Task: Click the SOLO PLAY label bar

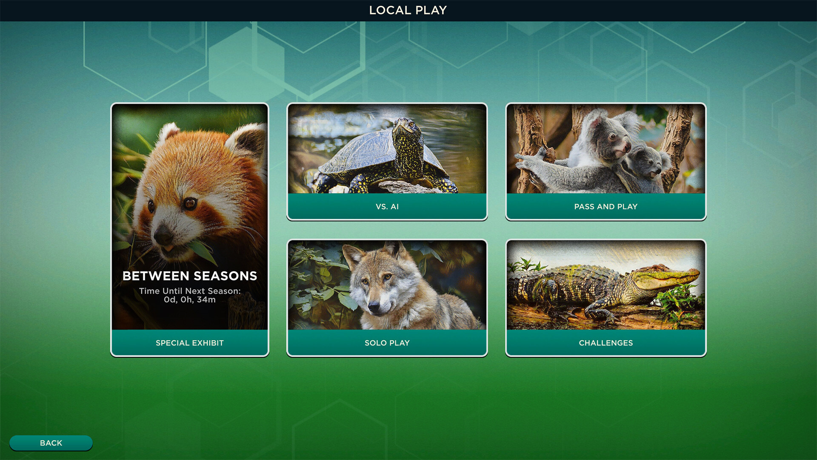Action: coord(387,343)
